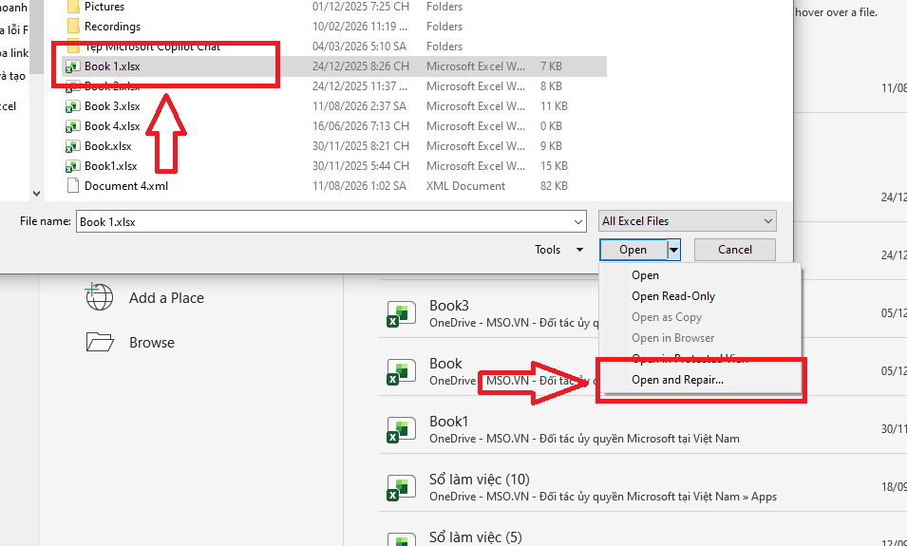The height and width of the screenshot is (546, 907).
Task: Click the Book 1.xlsx Excel file icon
Action: (x=72, y=66)
